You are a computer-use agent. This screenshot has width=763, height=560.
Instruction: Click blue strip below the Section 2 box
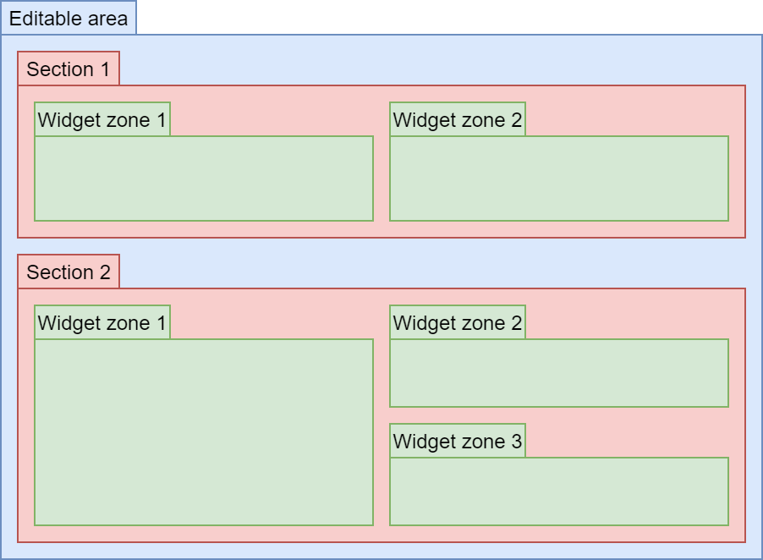[x=381, y=550]
